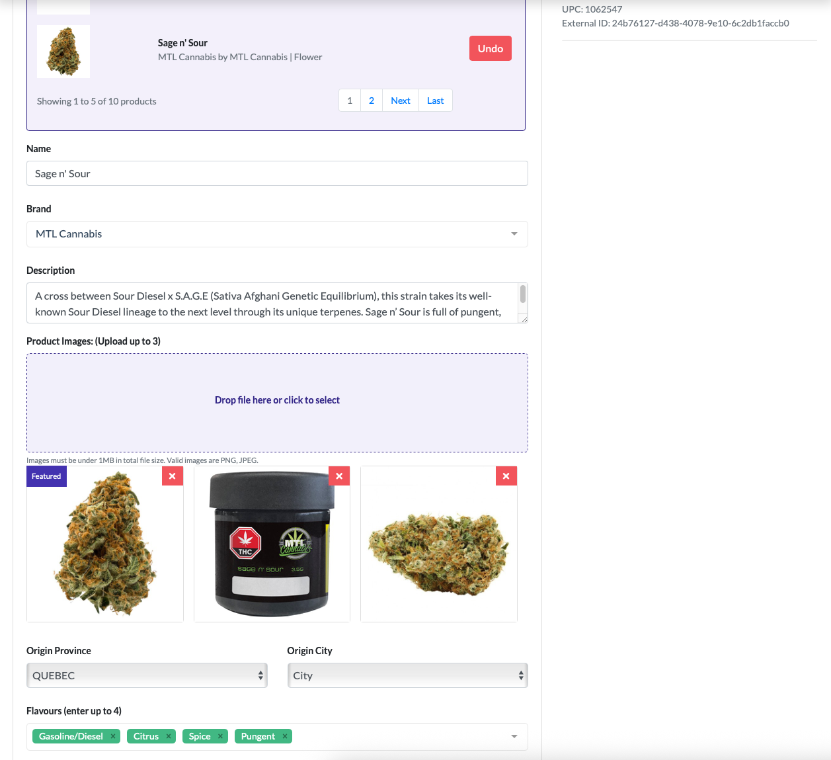
Task: Go to page 1 of products
Action: pos(350,101)
